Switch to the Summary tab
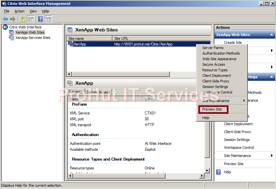The width and height of the screenshot is (276, 189). (x=75, y=92)
